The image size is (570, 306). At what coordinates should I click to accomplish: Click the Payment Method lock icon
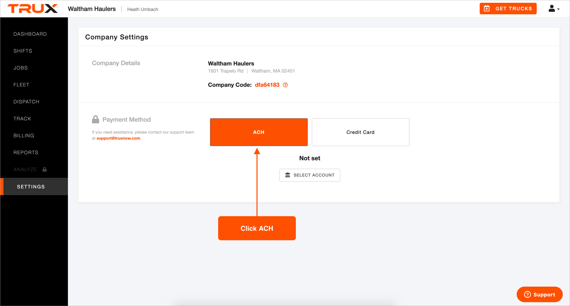(96, 119)
